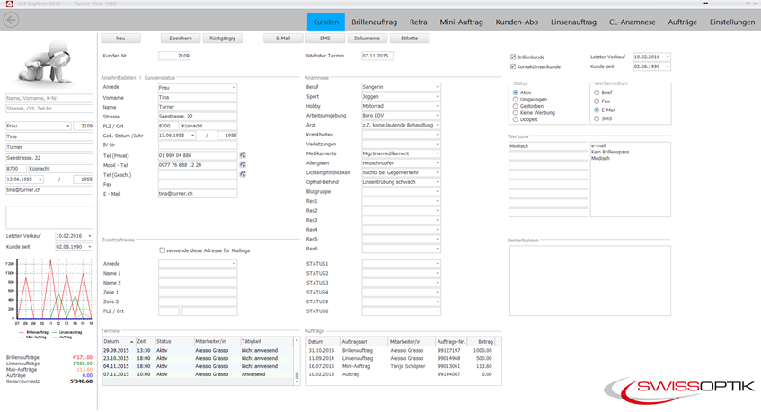Click the app logo in title bar
Viewport: 761px width, 412px height.
[9, 4]
